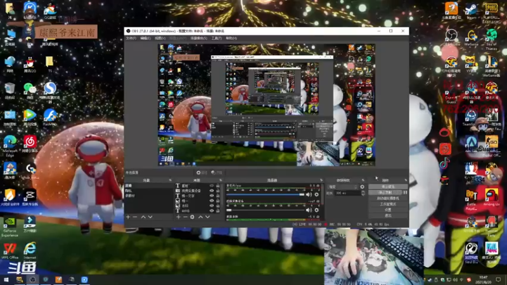Move source down with Sources down arrow

tap(208, 217)
